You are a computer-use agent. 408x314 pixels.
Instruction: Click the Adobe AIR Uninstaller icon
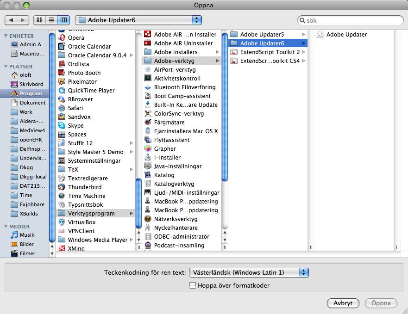pos(148,43)
